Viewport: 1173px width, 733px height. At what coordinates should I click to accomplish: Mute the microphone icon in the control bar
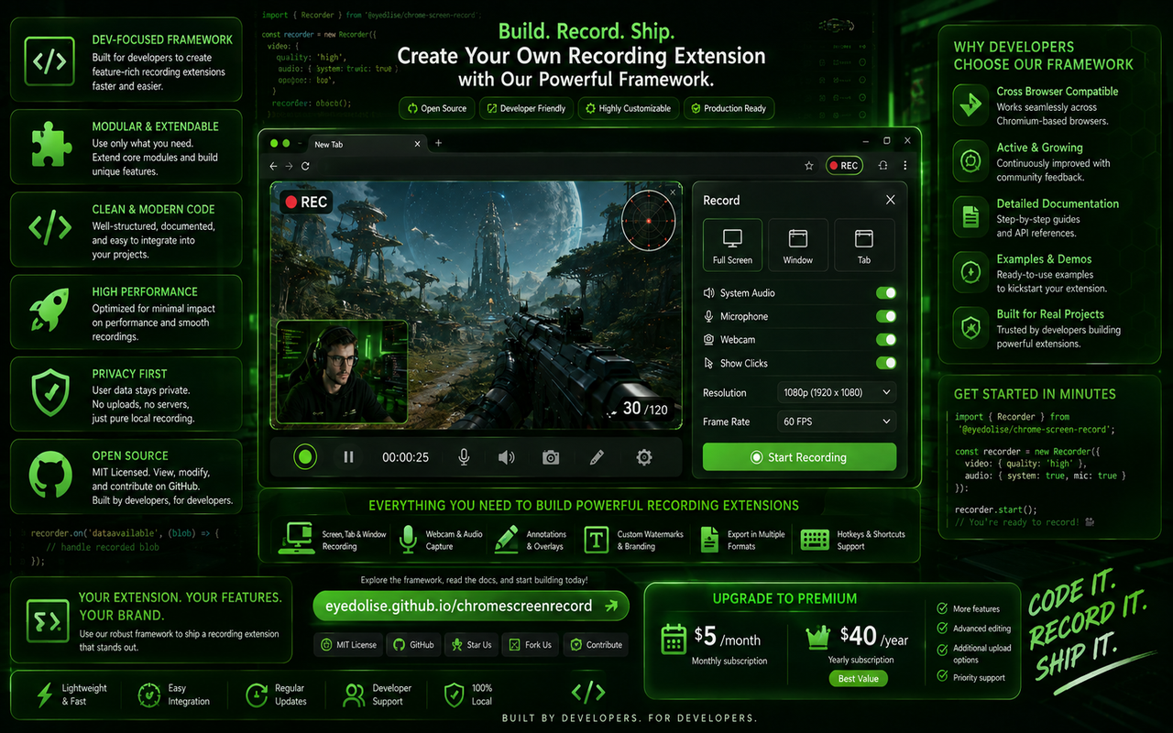point(465,456)
